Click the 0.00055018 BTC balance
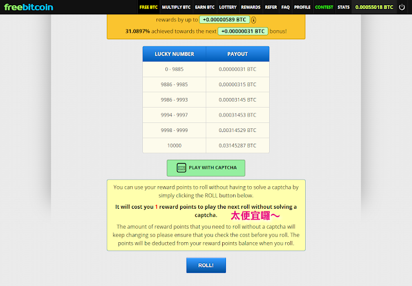 (x=374, y=7)
